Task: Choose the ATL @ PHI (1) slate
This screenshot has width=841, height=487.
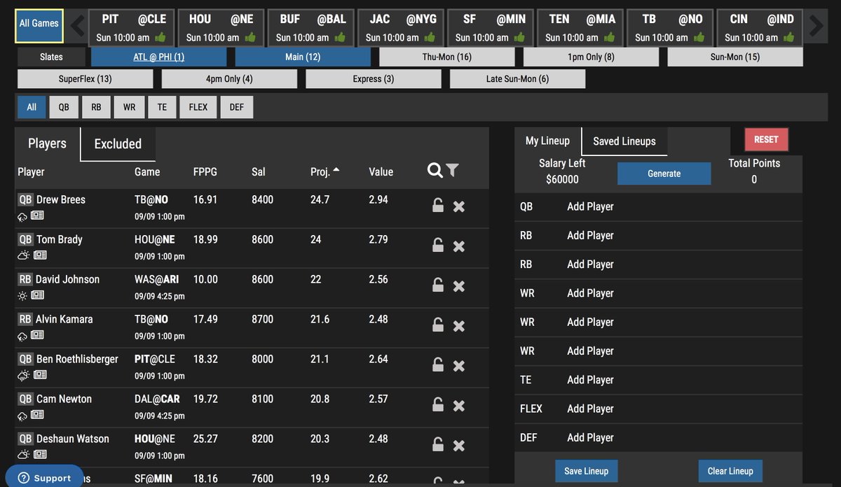Action: tap(159, 57)
